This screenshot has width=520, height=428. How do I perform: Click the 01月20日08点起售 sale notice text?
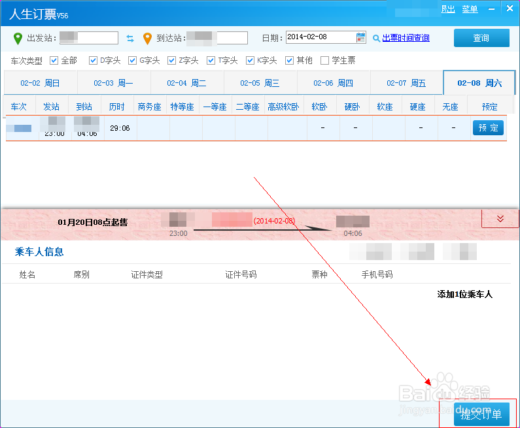pos(92,222)
